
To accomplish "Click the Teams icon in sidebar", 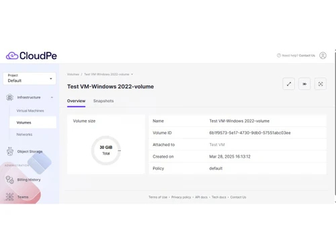I will pos(9,197).
